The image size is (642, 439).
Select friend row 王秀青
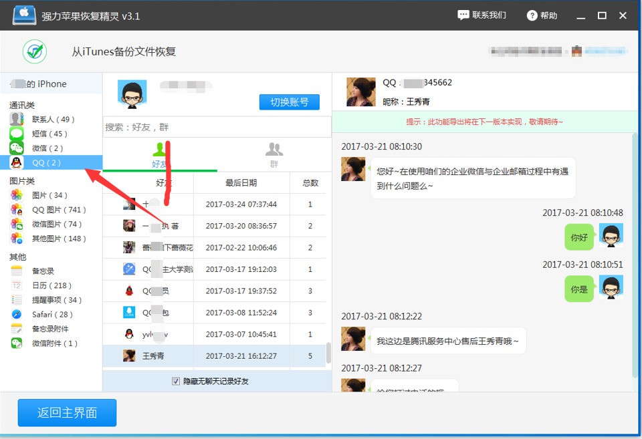(x=214, y=356)
